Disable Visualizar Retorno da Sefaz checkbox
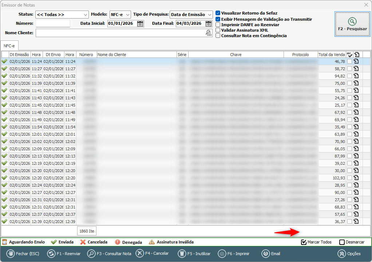Image resolution: width=372 pixels, height=262 pixels. (x=218, y=13)
